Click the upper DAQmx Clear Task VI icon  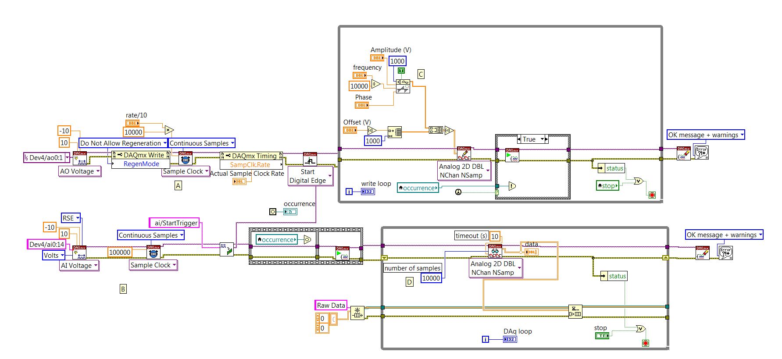683,153
